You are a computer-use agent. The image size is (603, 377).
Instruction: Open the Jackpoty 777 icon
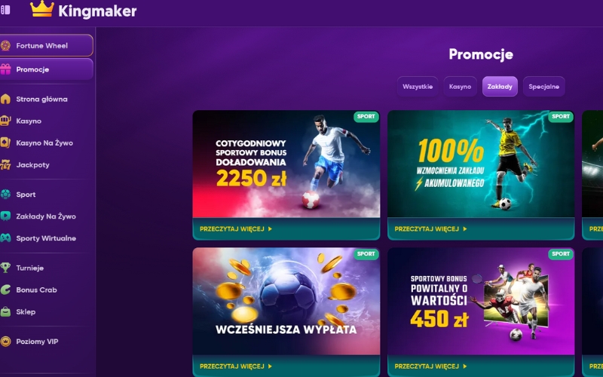[5, 164]
